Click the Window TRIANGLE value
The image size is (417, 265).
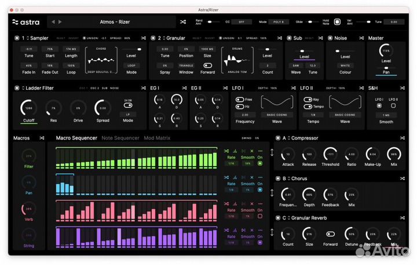pyautogui.click(x=186, y=65)
